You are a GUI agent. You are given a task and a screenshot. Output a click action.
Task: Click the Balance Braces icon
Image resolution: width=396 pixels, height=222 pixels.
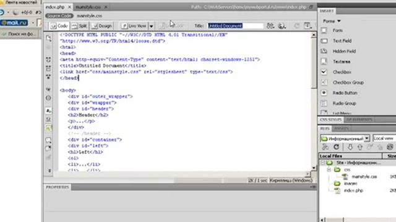point(48,98)
